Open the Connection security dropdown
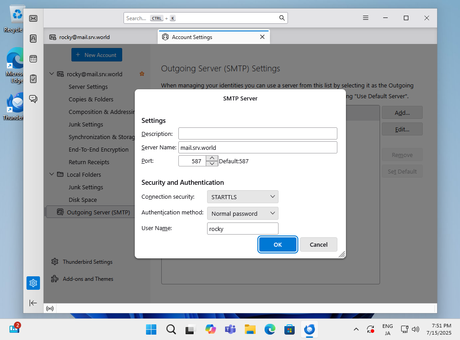The image size is (460, 340). click(243, 196)
